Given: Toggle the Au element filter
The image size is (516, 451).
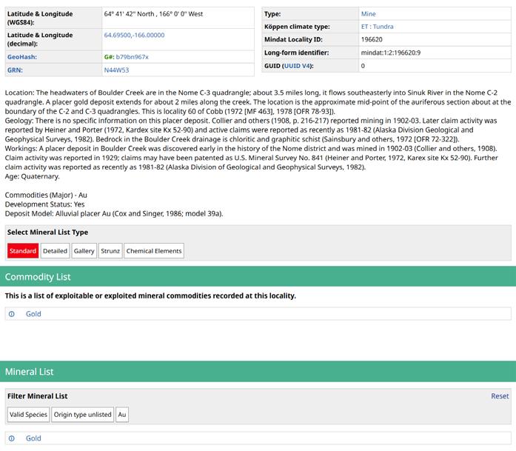Looking at the screenshot, I should (x=122, y=415).
